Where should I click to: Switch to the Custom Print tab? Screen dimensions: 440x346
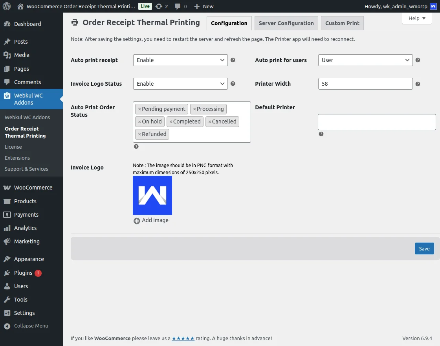342,23
